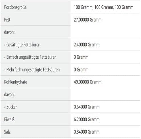This screenshot has height=139, width=141.
Task: Select the 49.00000 Gramm carbohydrate value
Action: click(x=87, y=82)
